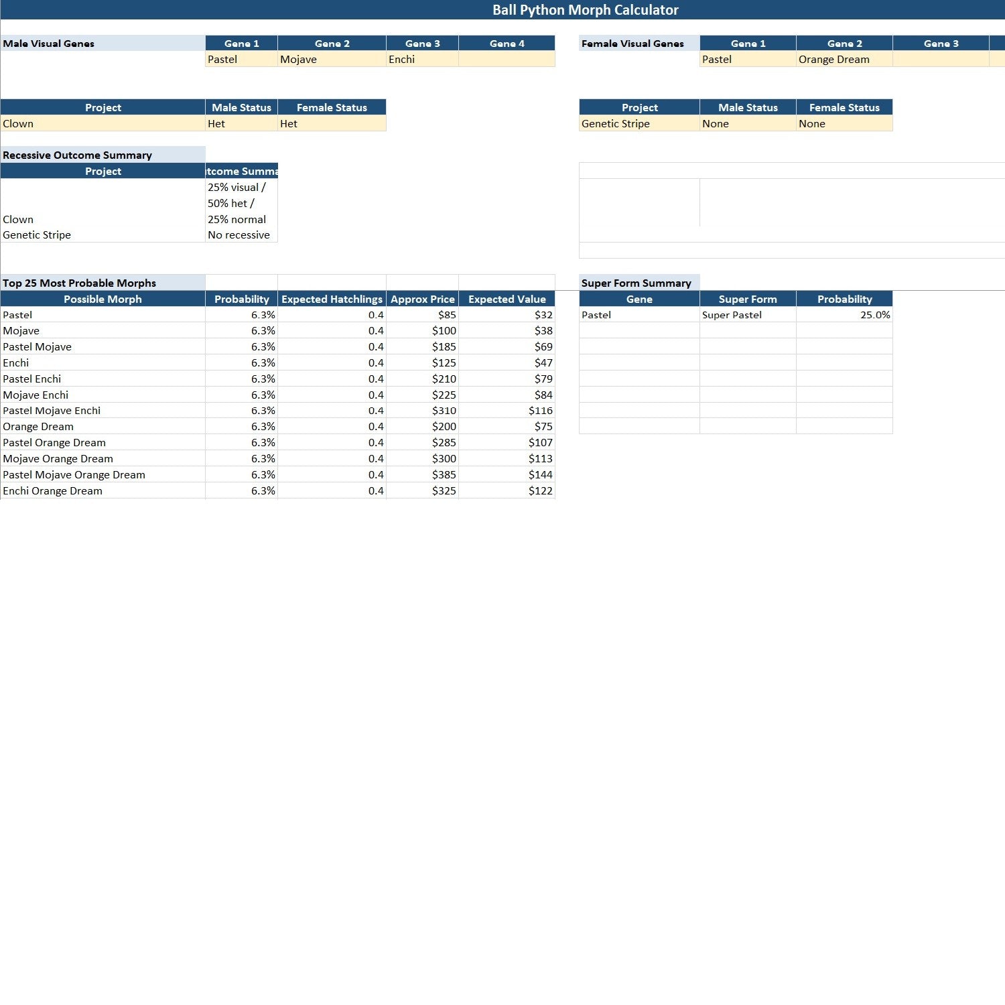Select Genetic Stripe female status 'None' cell
Viewport: 1005px width, 1005px height.
pos(844,123)
